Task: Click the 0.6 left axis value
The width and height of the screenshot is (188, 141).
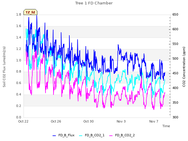Action: click(x=19, y=83)
